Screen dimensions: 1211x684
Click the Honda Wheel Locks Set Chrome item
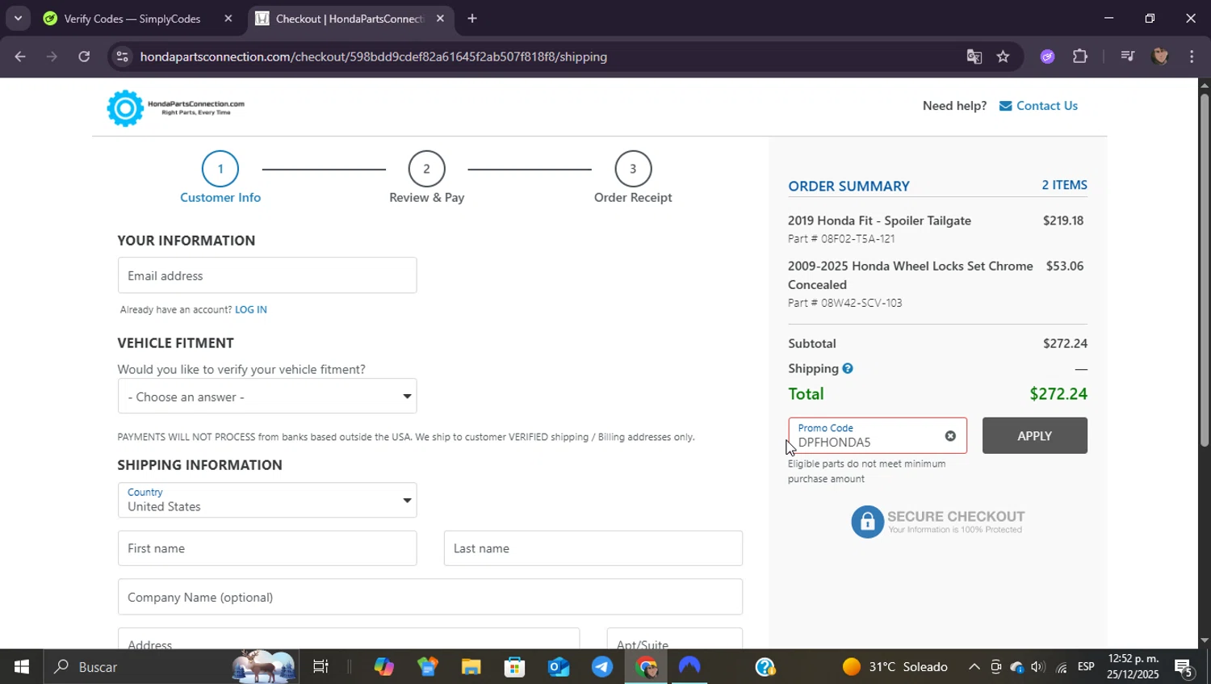[x=911, y=275]
